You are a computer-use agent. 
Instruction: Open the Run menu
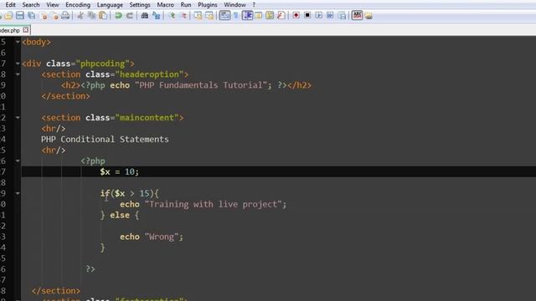(186, 5)
